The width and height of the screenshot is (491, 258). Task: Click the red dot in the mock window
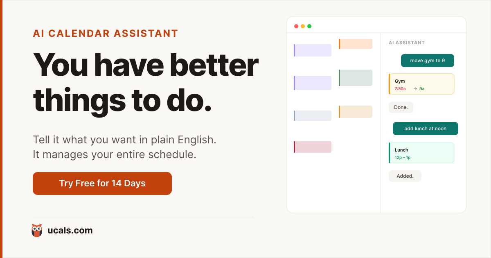click(x=296, y=26)
